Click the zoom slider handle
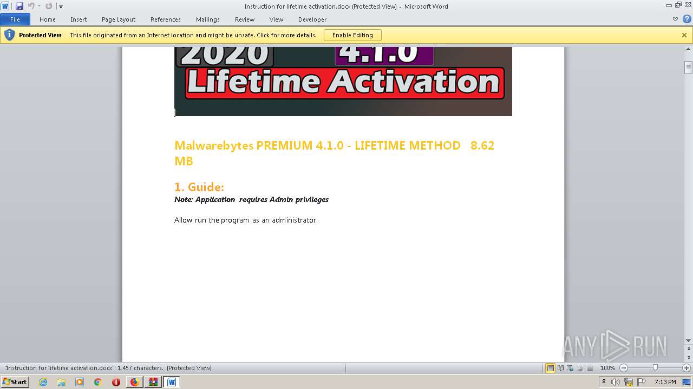 (x=655, y=367)
